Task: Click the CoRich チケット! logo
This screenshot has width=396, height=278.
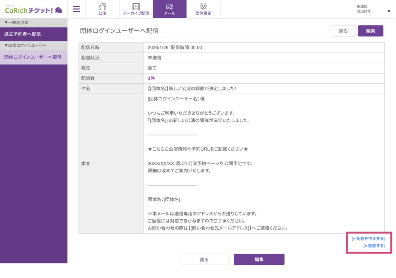Action: [33, 9]
